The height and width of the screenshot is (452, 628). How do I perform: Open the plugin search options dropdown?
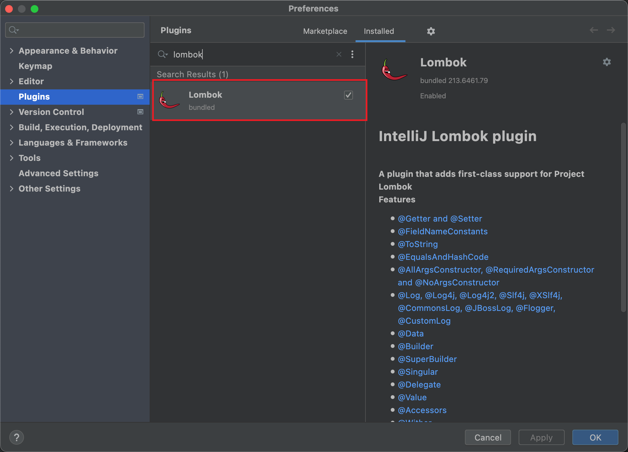click(162, 54)
